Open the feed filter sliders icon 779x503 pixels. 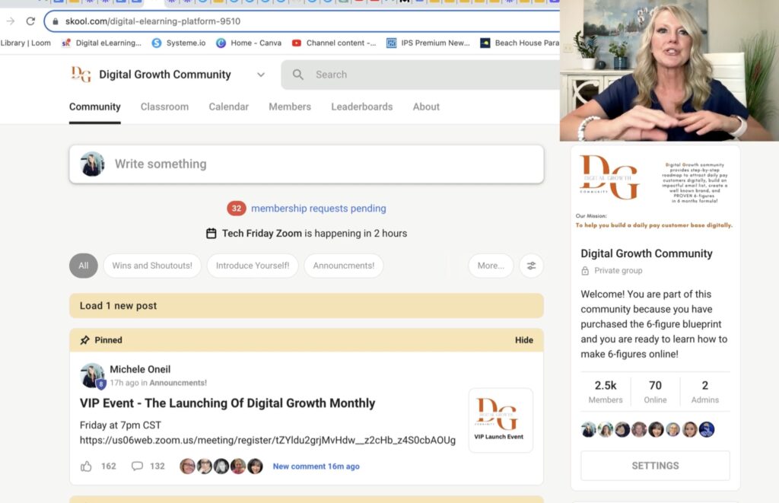tap(531, 266)
